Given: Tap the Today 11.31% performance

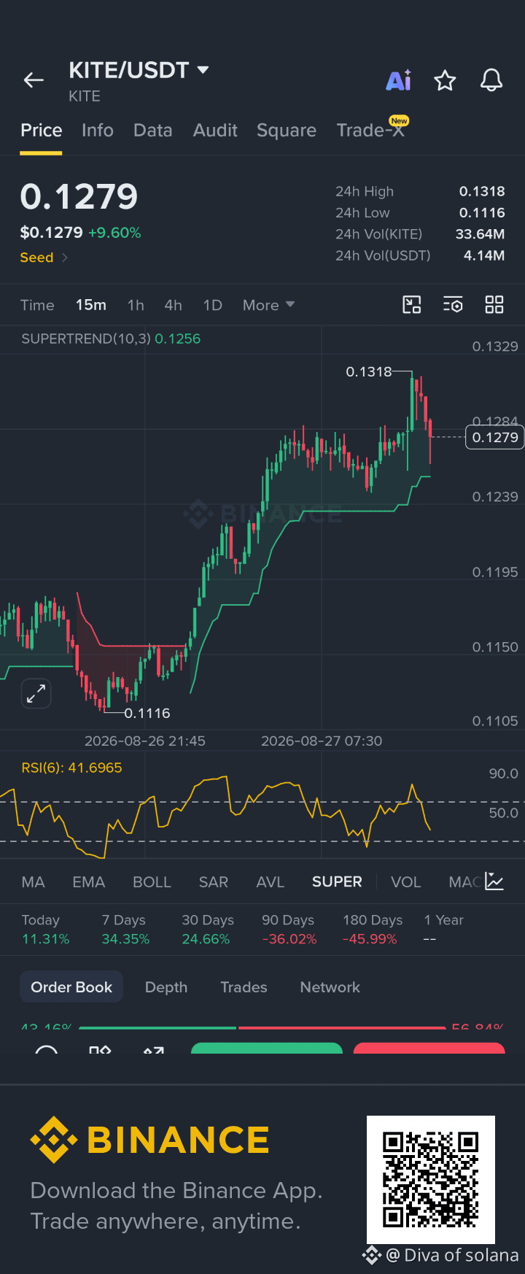Looking at the screenshot, I should pyautogui.click(x=45, y=930).
